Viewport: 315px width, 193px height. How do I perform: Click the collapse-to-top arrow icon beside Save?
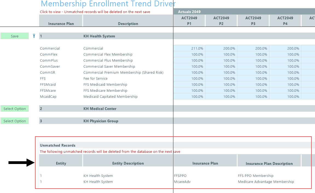(34, 36)
